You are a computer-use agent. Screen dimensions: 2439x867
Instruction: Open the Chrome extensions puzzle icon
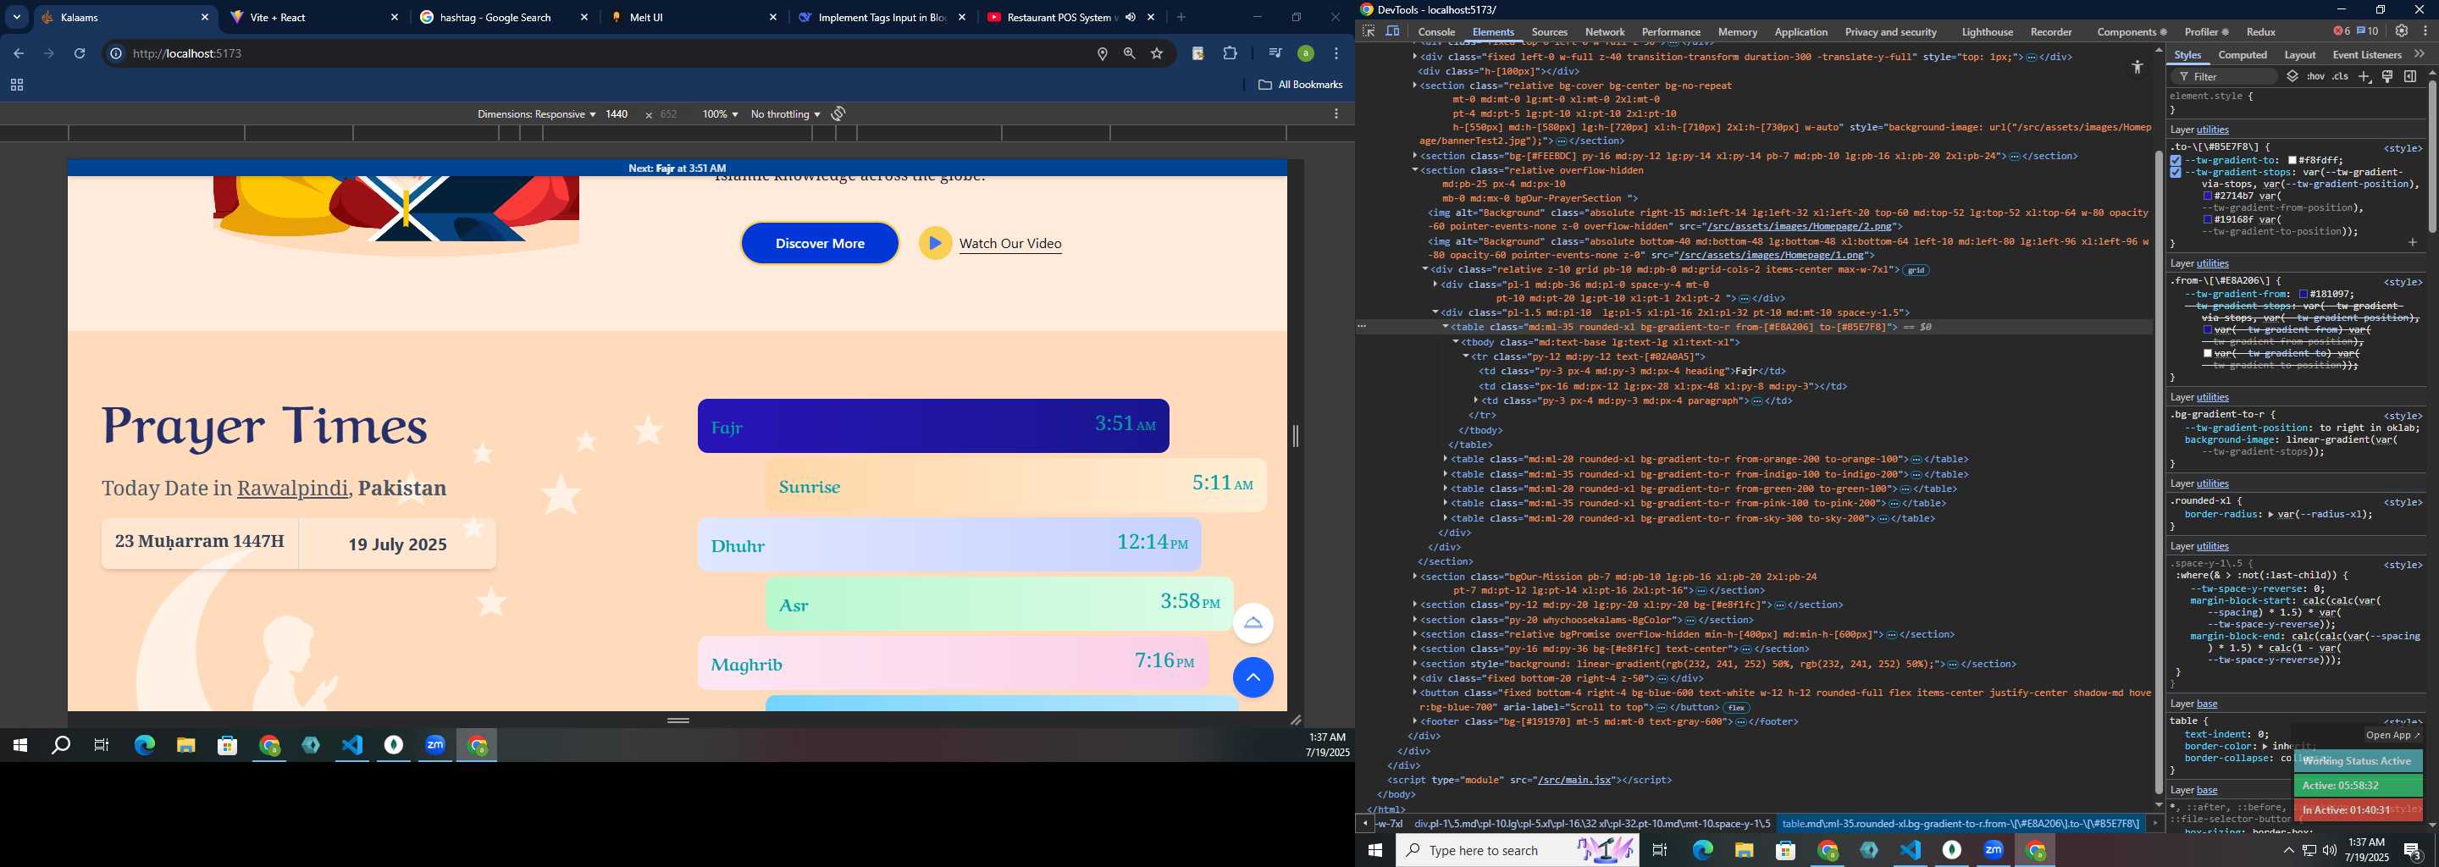[1230, 54]
